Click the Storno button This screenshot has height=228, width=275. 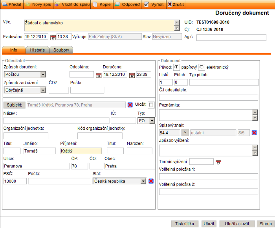tap(266, 224)
